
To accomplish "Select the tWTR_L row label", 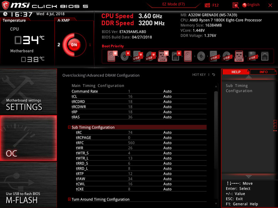I will (x=82, y=158).
